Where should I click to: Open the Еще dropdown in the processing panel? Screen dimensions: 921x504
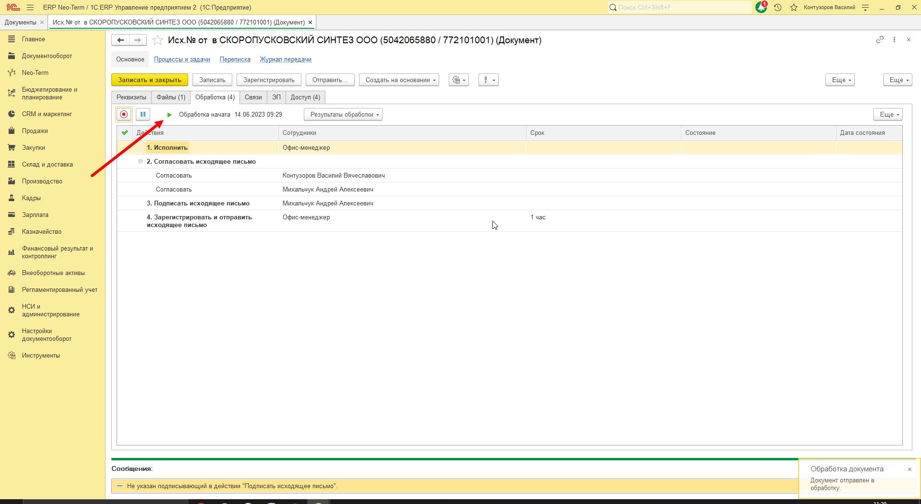click(888, 115)
